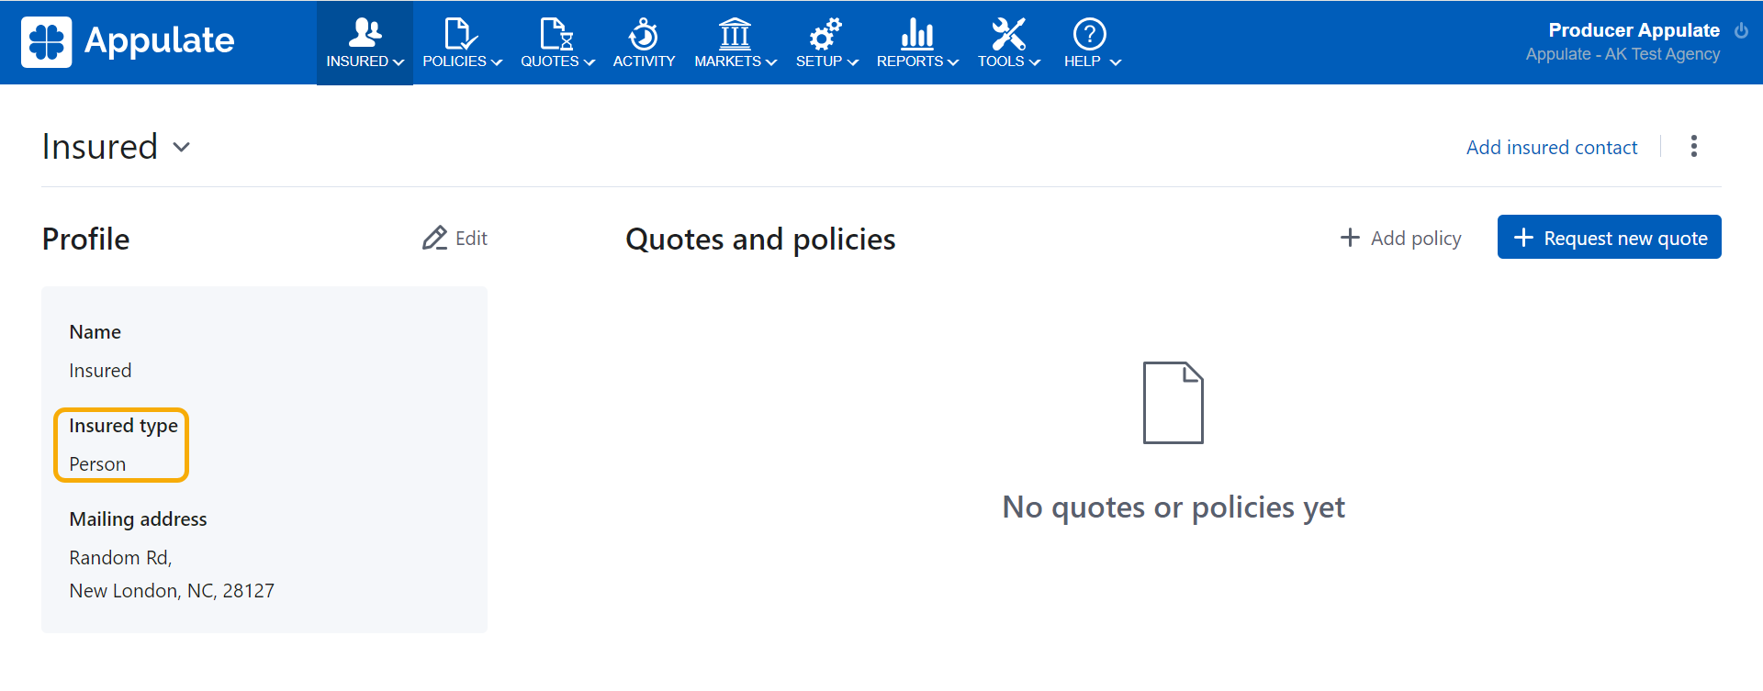The image size is (1763, 691).
Task: Click the Quotes hourglass document icon
Action: (556, 33)
